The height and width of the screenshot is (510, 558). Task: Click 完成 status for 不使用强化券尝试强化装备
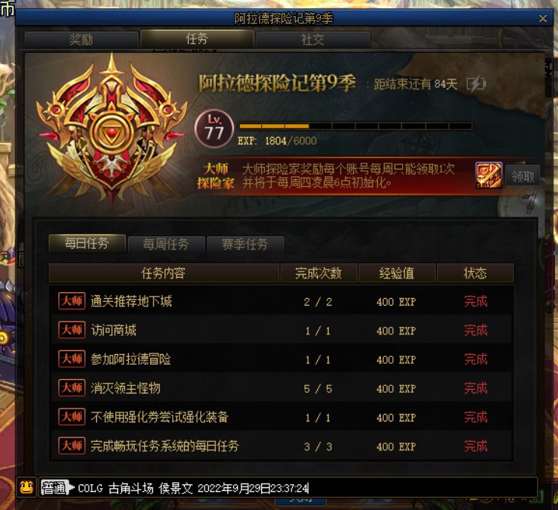[x=475, y=417]
